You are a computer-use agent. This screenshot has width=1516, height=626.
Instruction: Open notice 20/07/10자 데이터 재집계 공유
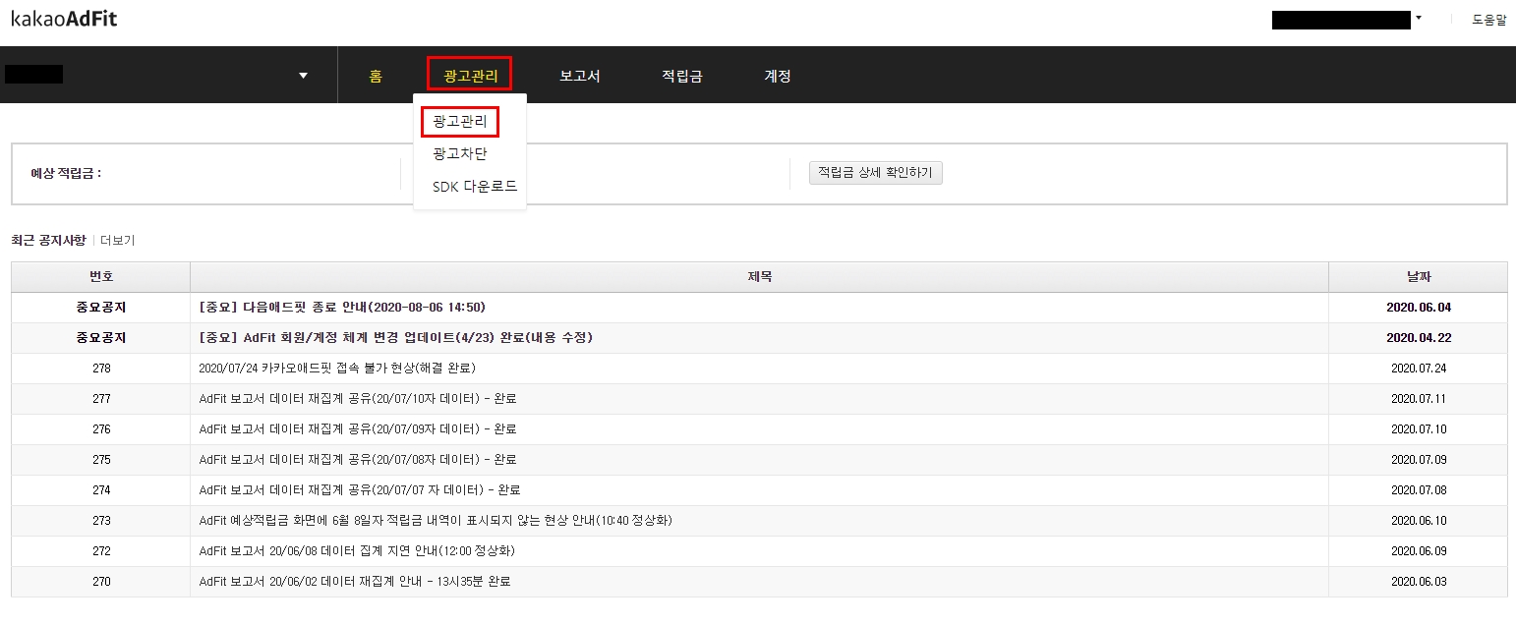358,399
